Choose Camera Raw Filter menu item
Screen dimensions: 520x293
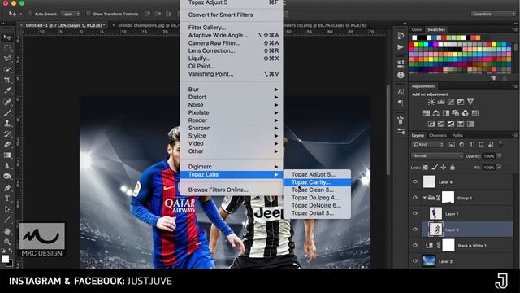click(232, 43)
